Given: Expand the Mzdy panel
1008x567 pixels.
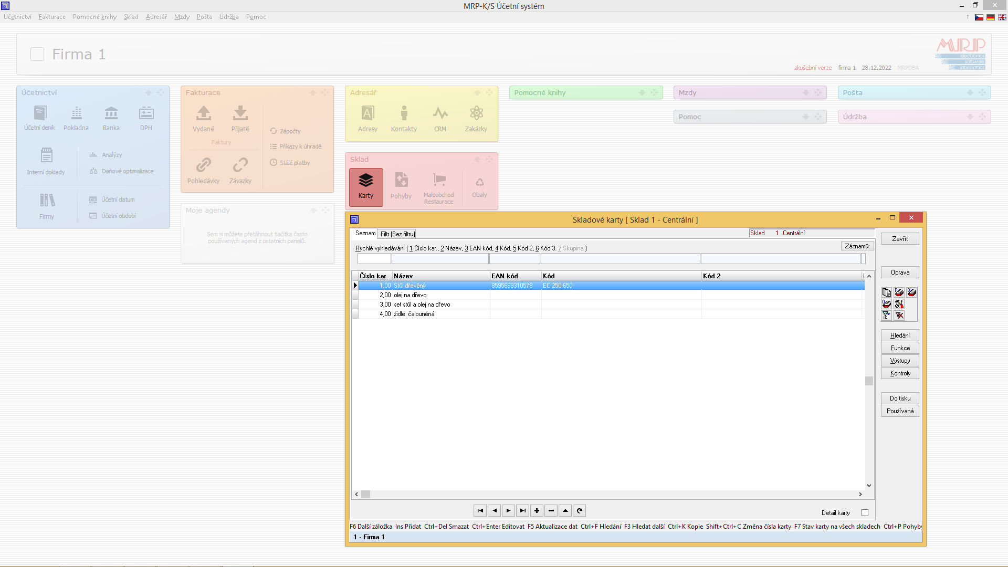Looking at the screenshot, I should [x=805, y=93].
